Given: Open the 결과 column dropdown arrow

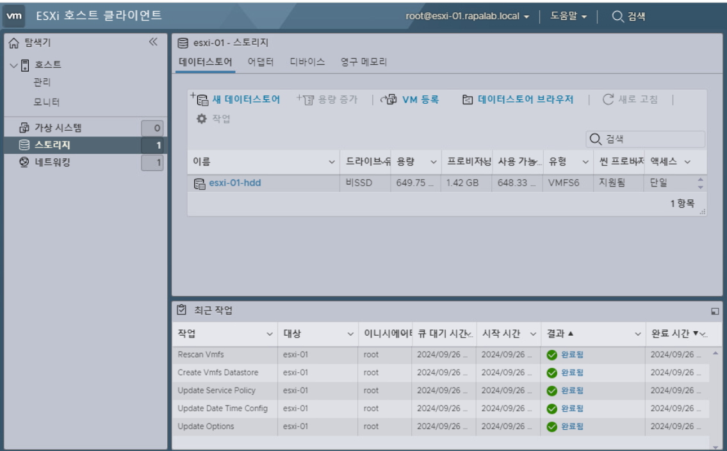Looking at the screenshot, I should 637,334.
